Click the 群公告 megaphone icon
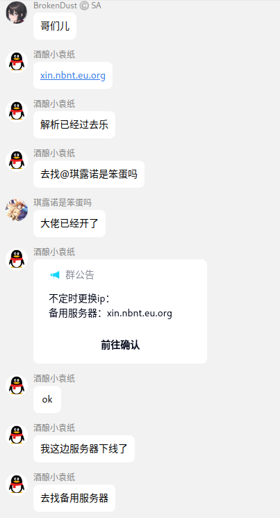This screenshot has width=280, height=518. click(55, 275)
